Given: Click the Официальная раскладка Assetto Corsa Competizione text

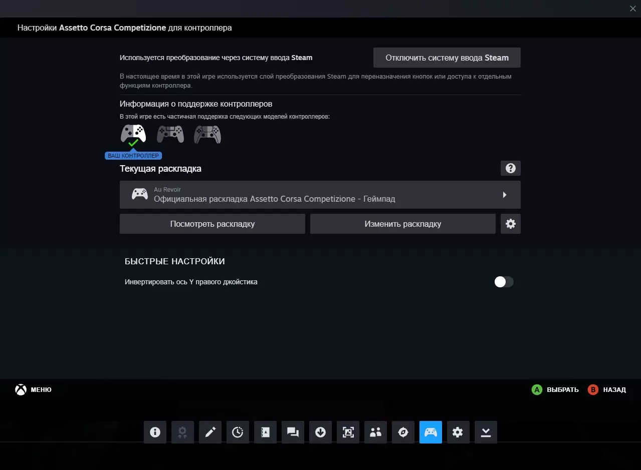Looking at the screenshot, I should pos(275,199).
